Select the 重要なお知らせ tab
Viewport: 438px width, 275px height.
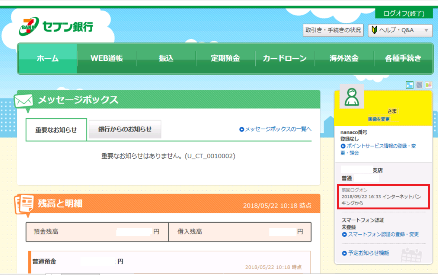[56, 130]
